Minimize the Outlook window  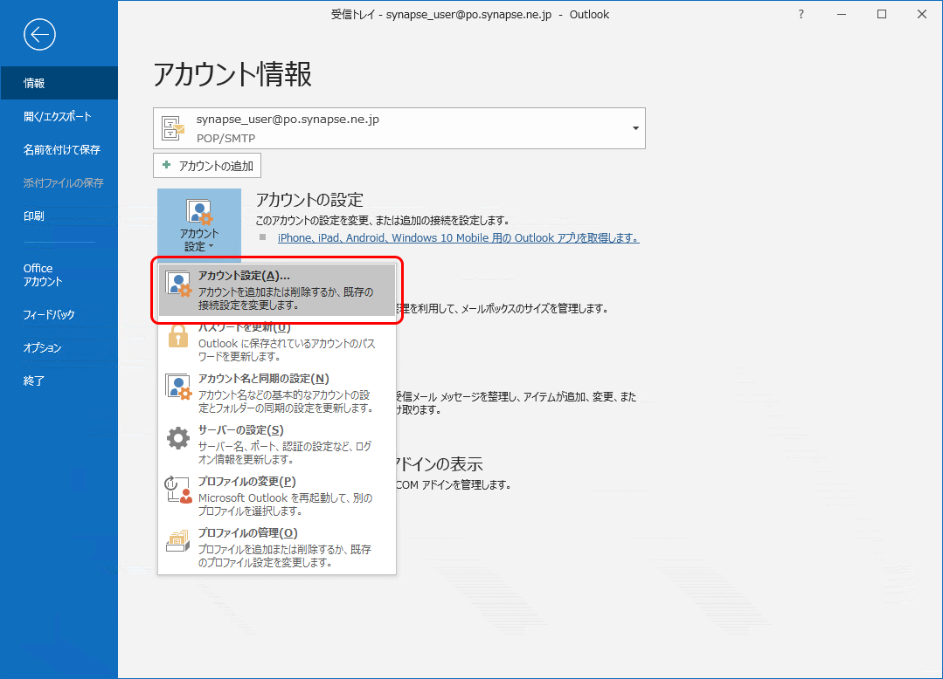point(842,15)
